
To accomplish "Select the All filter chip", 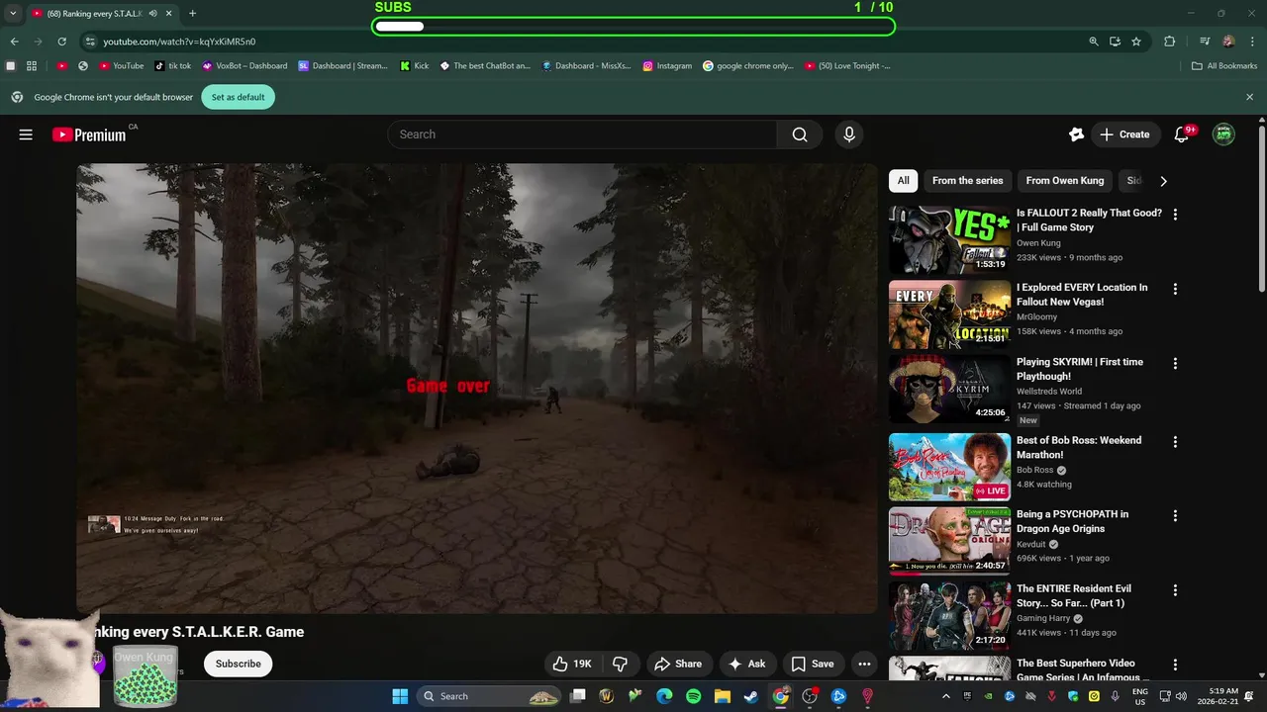I will click(903, 181).
